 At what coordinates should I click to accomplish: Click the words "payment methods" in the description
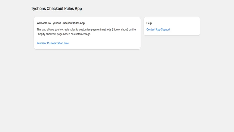coord(101,30)
